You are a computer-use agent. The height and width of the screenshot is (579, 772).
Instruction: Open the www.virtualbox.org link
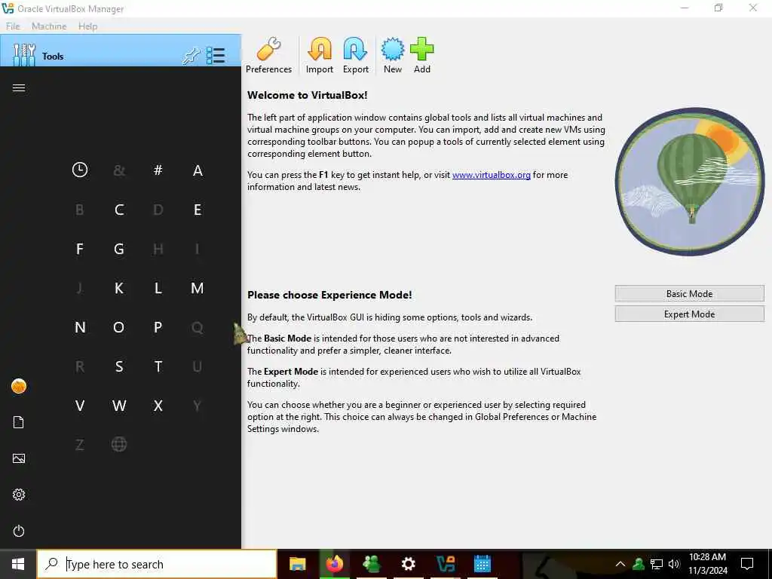coord(492,175)
